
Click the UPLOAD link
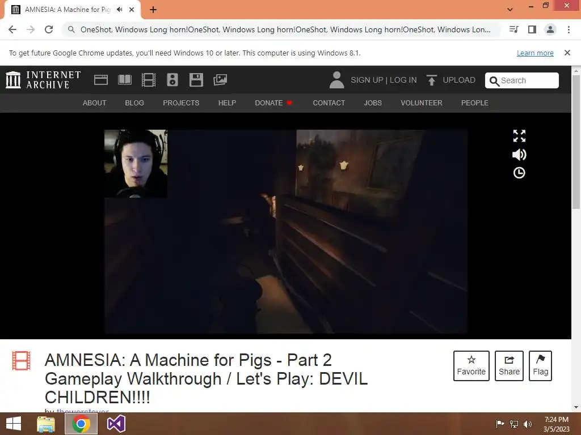[x=459, y=80]
